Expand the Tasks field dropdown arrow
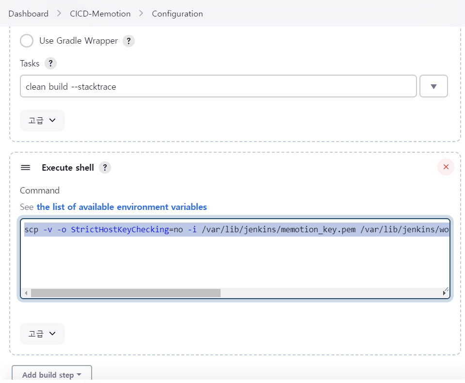The height and width of the screenshot is (383, 465). (433, 86)
